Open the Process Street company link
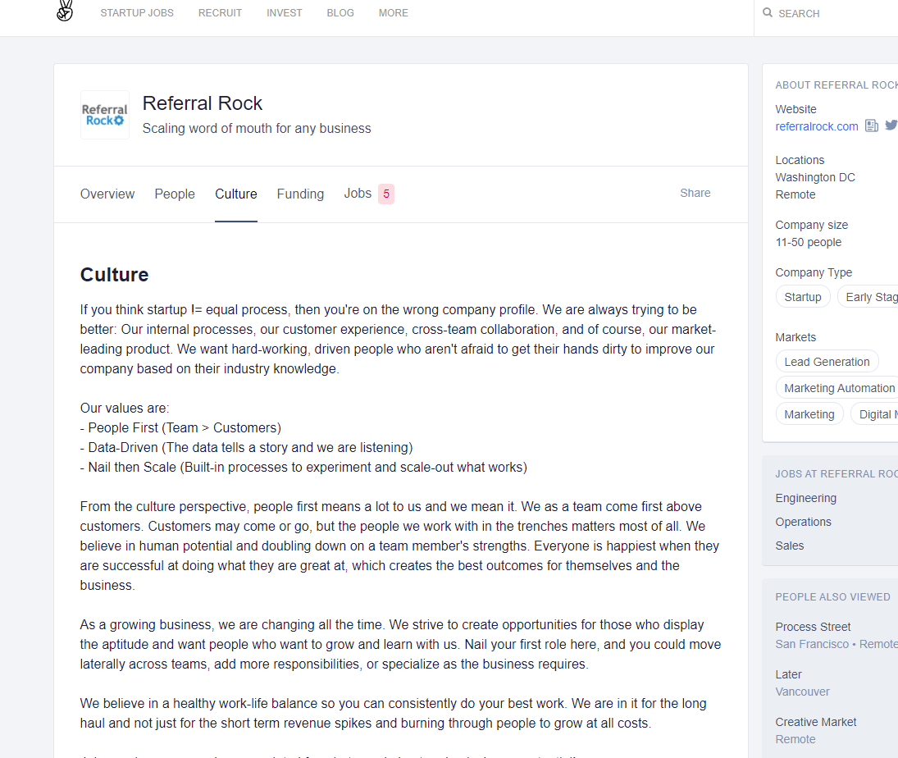898x758 pixels. pos(813,627)
